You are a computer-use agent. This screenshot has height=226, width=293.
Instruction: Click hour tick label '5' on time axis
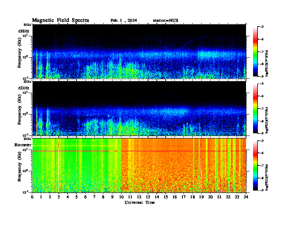[77, 197]
